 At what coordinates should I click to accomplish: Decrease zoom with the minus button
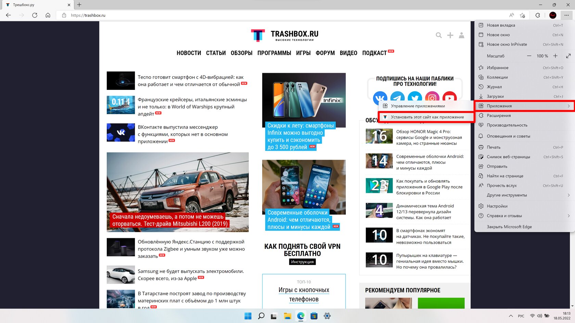(529, 56)
